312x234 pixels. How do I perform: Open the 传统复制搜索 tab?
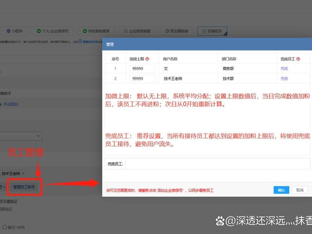pyautogui.click(x=96, y=31)
